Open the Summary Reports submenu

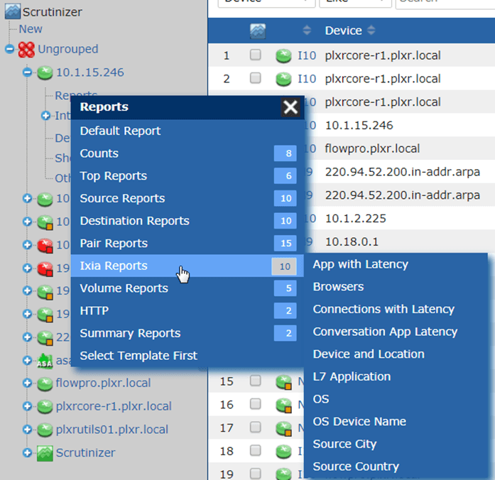(x=187, y=333)
